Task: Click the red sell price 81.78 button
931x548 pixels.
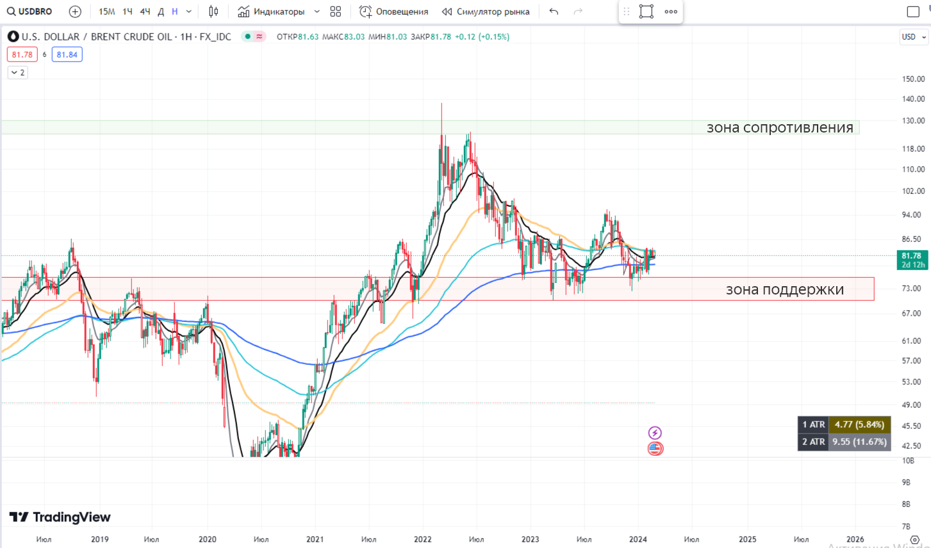Action: pyautogui.click(x=22, y=54)
